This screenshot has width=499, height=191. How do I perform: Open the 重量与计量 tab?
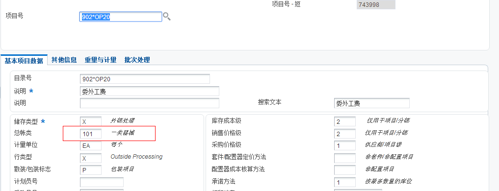pos(100,60)
